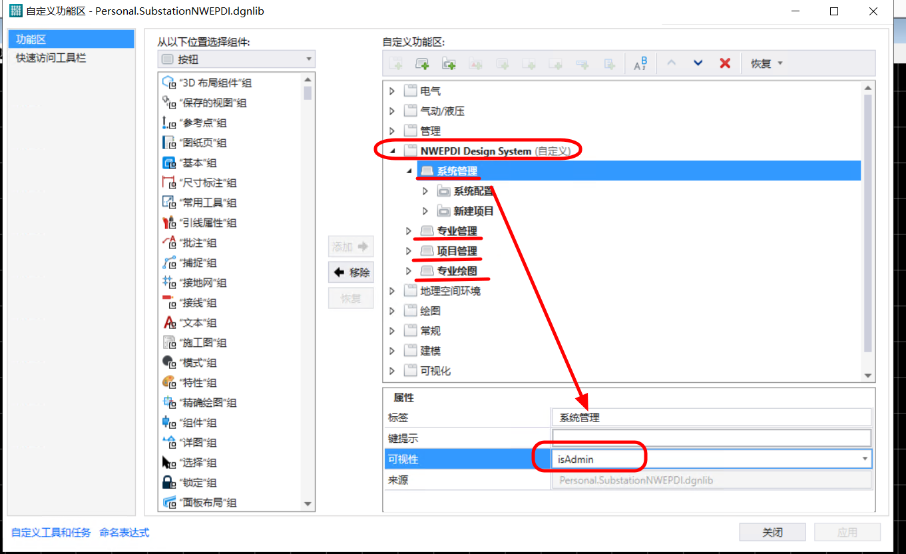The image size is (906, 554).
Task: Open the 按钮 component source dropdown
Action: coord(236,59)
